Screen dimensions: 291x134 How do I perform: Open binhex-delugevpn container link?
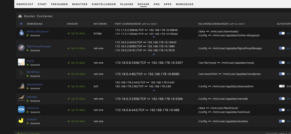pos(38,32)
